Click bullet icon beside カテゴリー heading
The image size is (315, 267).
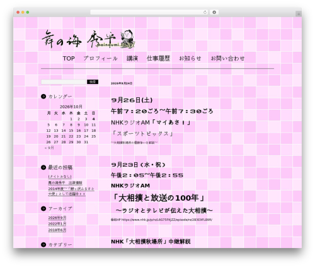(43, 244)
